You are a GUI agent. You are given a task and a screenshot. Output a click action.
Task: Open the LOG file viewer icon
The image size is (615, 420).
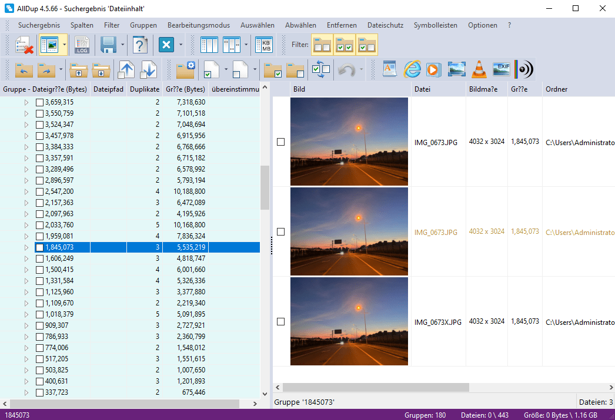[82, 45]
